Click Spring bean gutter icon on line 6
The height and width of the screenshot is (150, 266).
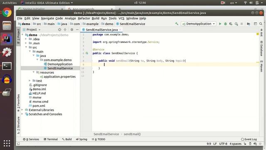tap(87, 53)
